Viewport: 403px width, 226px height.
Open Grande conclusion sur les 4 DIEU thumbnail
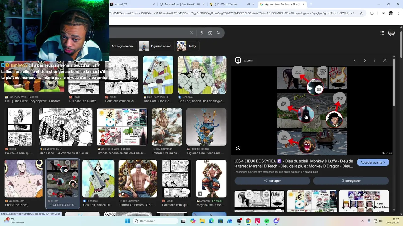click(122, 127)
